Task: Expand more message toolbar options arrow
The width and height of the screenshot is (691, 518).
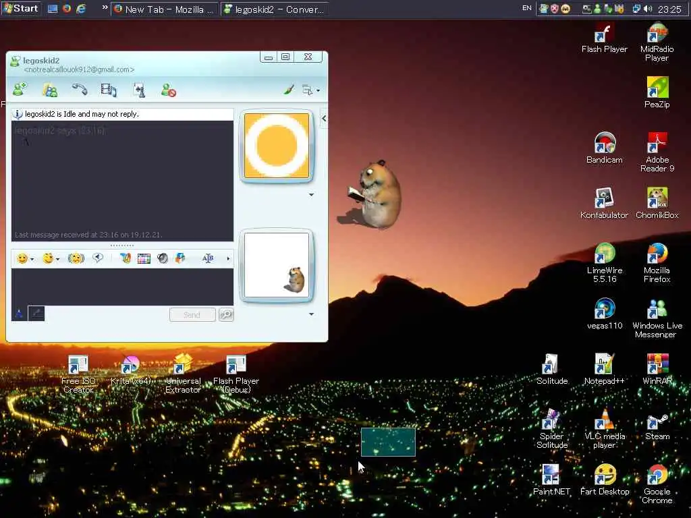Action: click(228, 258)
